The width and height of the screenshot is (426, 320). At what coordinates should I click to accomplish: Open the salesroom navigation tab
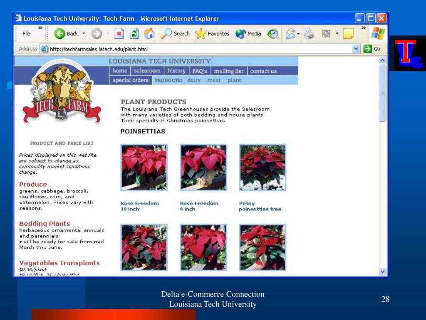click(147, 71)
